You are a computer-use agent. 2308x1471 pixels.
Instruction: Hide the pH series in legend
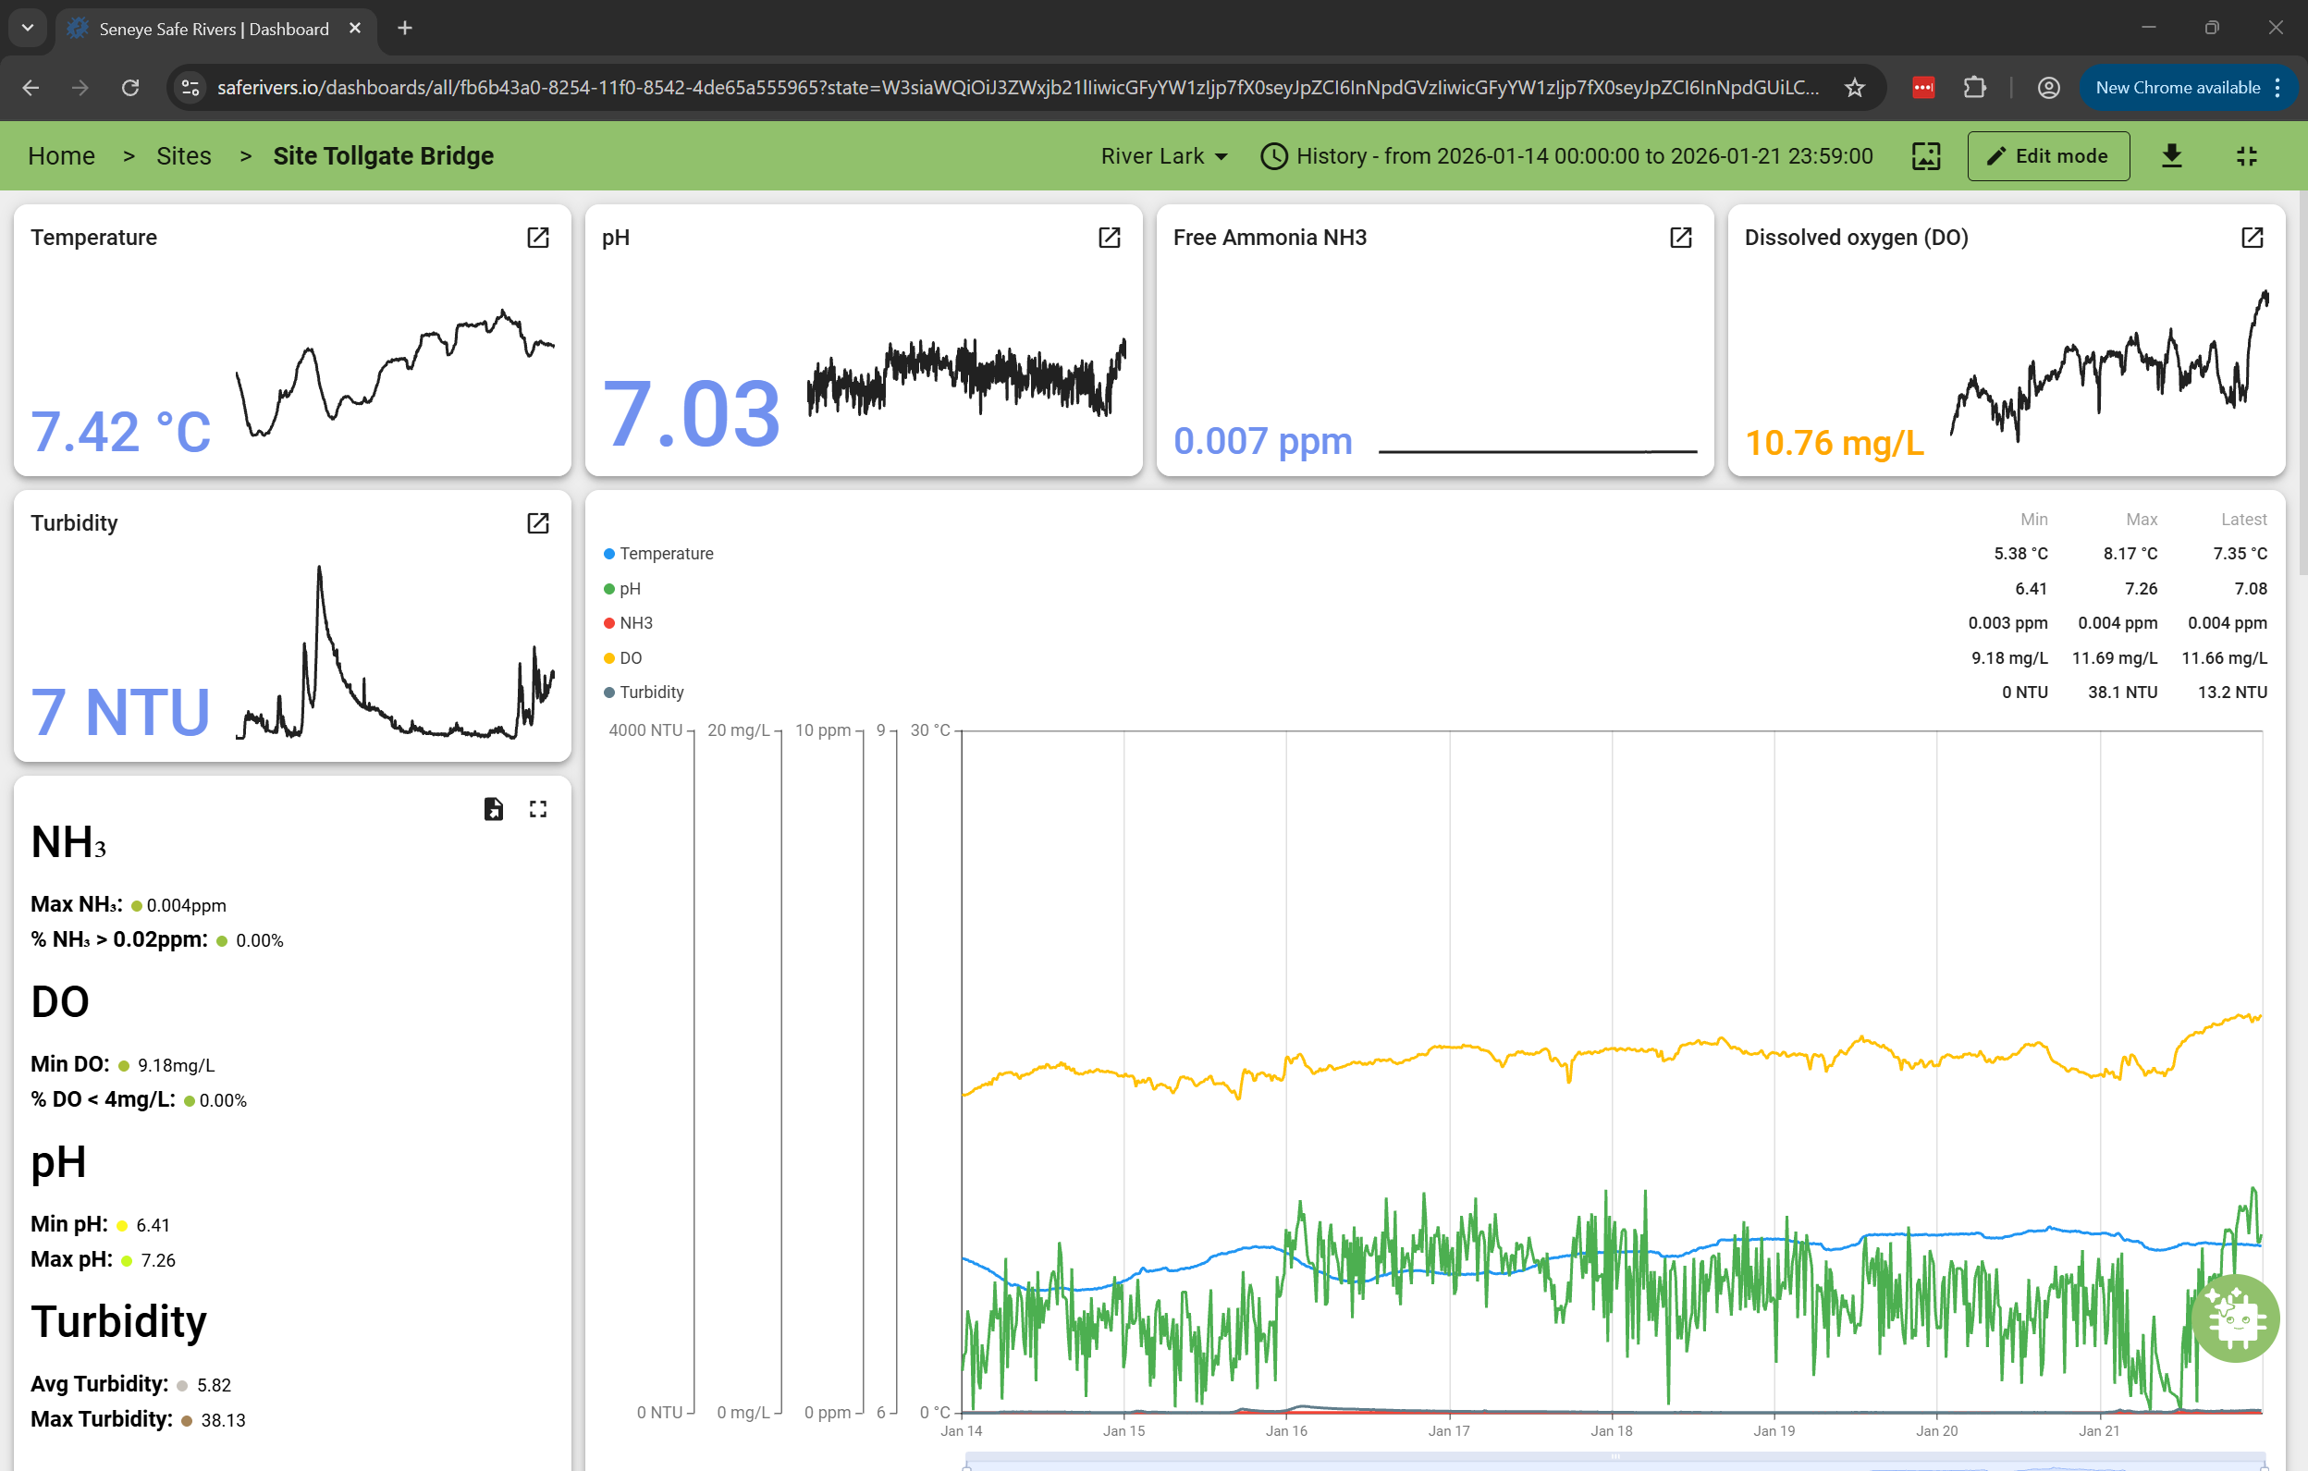(629, 588)
